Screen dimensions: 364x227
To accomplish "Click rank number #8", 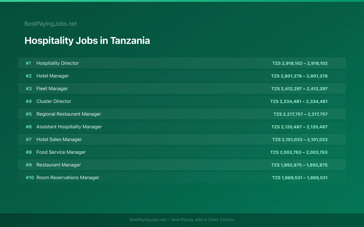I will (x=29, y=152).
